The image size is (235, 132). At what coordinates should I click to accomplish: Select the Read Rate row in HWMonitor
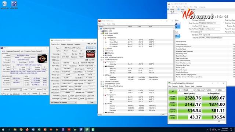tap(135, 77)
